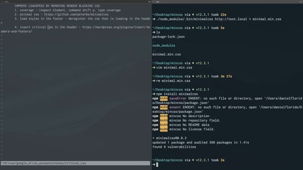Click the 'found 0 vulnerabilities' line
The image size is (303, 170).
pos(174,147)
